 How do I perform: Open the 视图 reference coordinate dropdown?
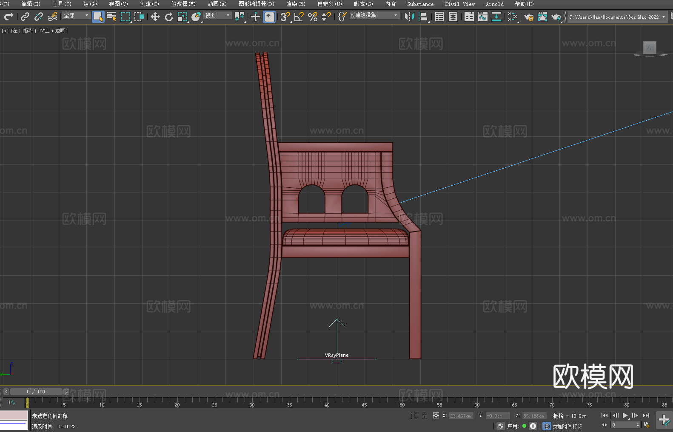pyautogui.click(x=217, y=15)
